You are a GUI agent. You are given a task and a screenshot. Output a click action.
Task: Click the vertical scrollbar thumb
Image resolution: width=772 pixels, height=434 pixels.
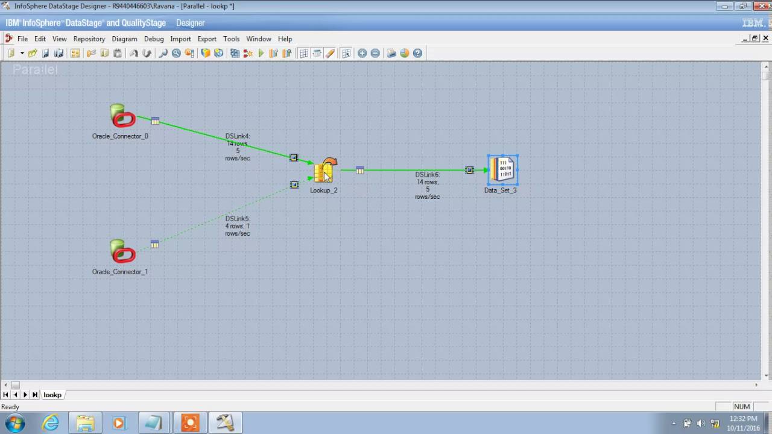coord(765,77)
